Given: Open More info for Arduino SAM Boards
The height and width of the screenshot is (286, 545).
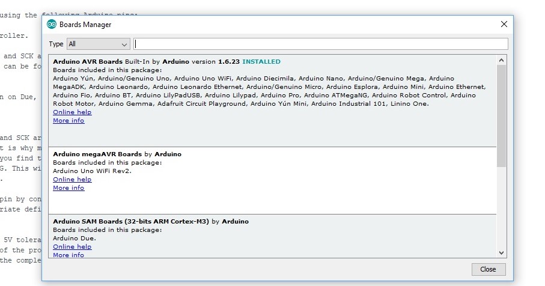Looking at the screenshot, I should tap(69, 255).
